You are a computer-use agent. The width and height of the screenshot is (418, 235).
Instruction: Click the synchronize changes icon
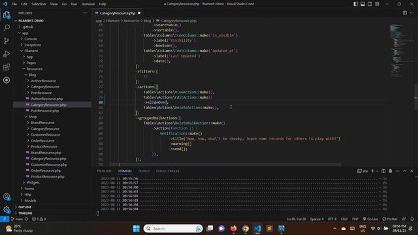[26, 219]
